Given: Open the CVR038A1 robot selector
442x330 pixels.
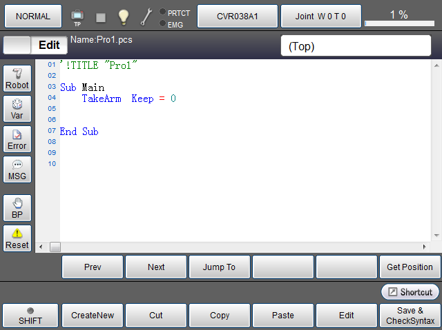Looking at the screenshot, I should click(238, 16).
